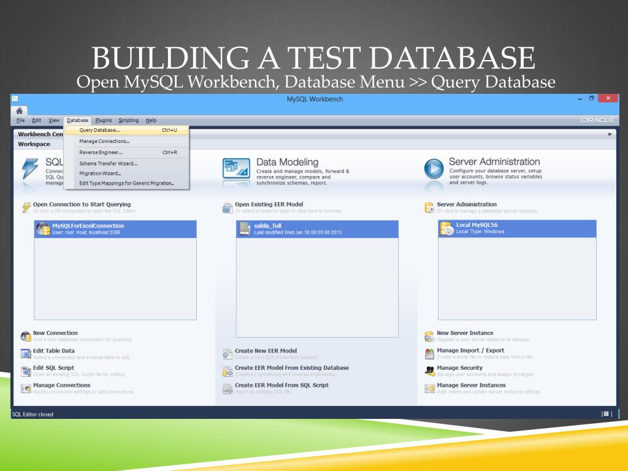Open the File menu
This screenshot has height=471, width=628.
(x=20, y=120)
